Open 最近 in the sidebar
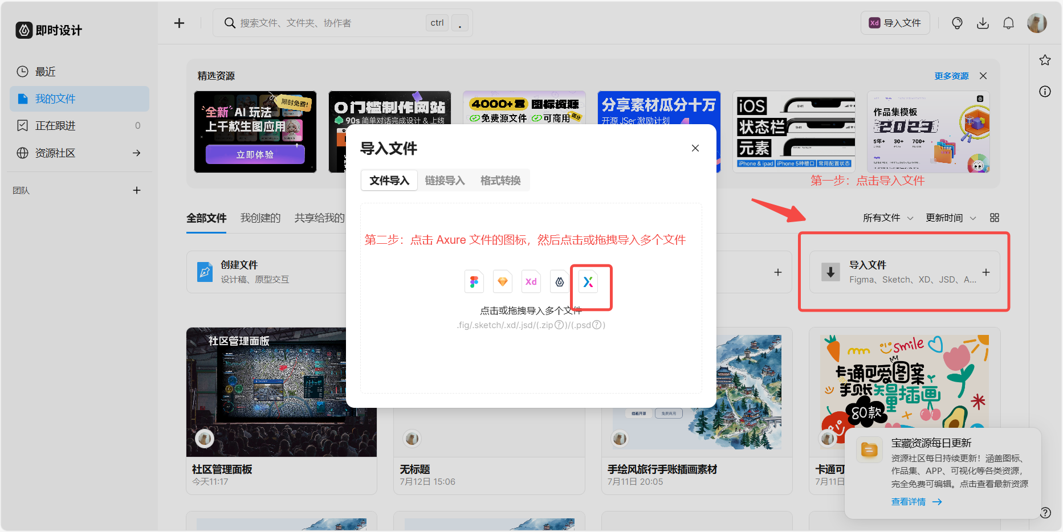 pos(79,72)
